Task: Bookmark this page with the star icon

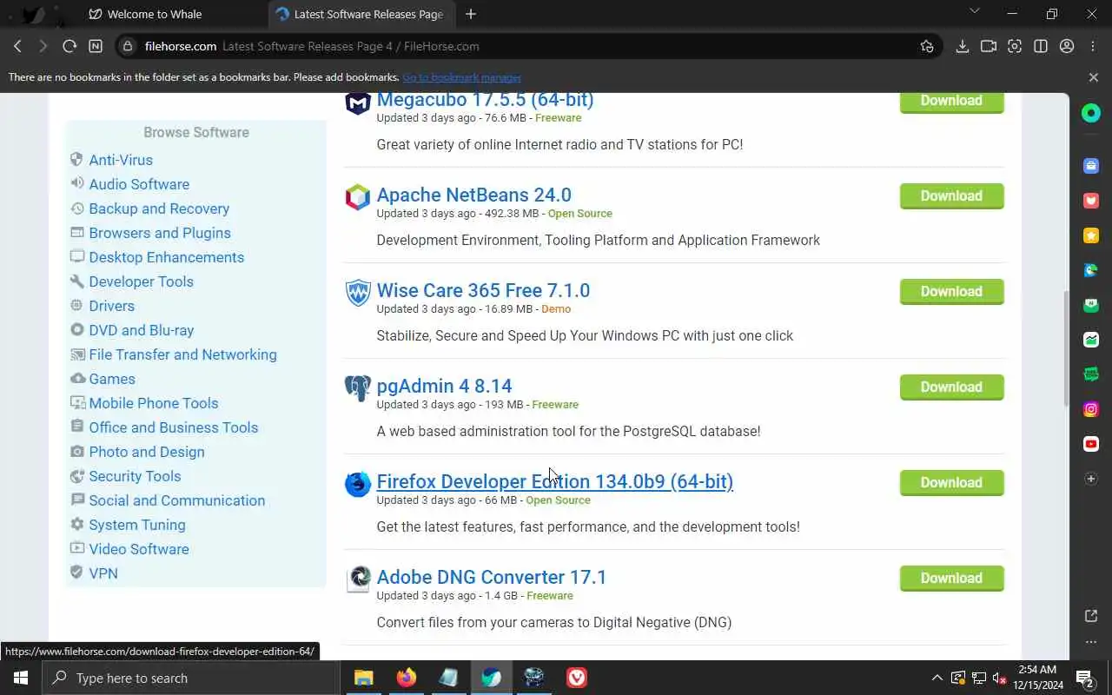Action: click(x=927, y=46)
